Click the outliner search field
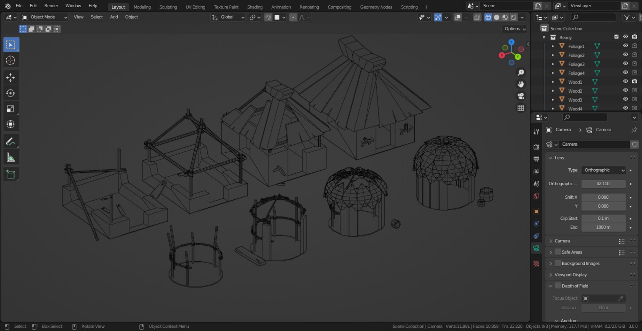Viewport: 642px width, 331px height. pos(594,17)
